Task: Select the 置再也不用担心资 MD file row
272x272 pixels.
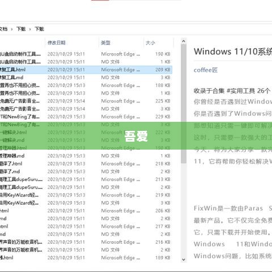Action: pyautogui.click(x=86, y=93)
